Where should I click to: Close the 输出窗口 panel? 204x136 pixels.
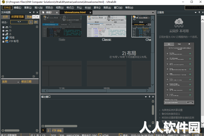point(153,97)
